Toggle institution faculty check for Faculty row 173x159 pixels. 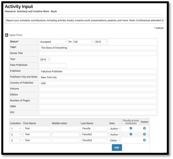click(x=131, y=128)
